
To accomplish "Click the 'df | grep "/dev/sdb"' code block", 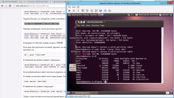I will [x=45, y=55].
